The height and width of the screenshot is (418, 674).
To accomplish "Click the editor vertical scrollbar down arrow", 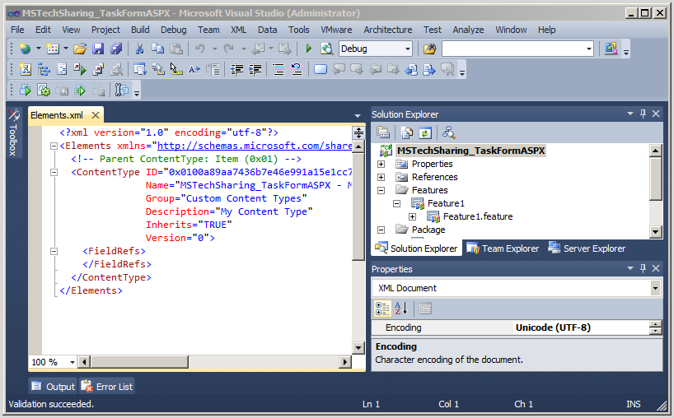I will [358, 347].
